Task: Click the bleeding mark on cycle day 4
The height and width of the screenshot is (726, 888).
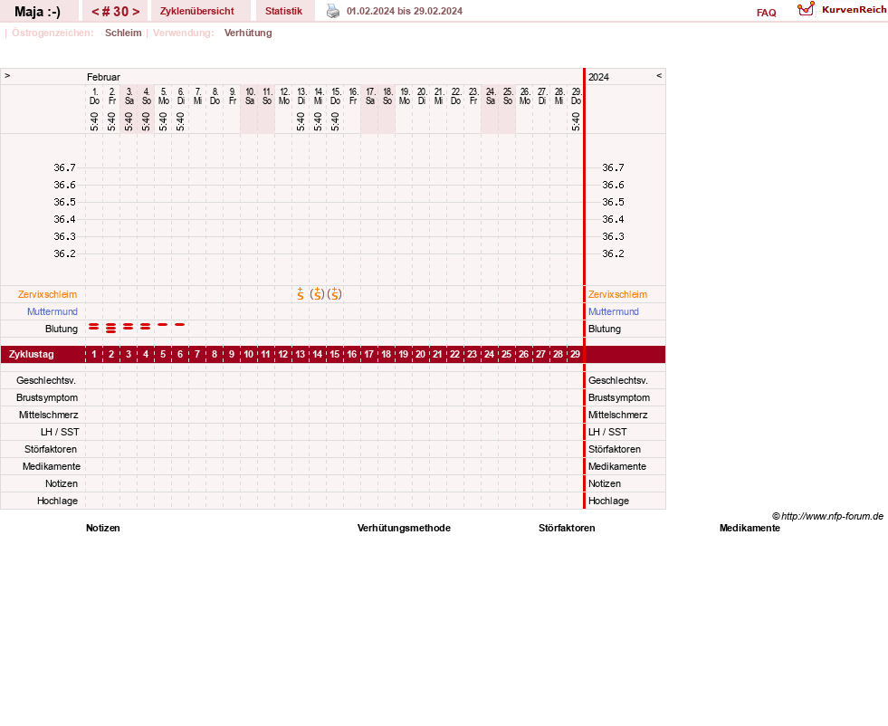Action: point(146,326)
